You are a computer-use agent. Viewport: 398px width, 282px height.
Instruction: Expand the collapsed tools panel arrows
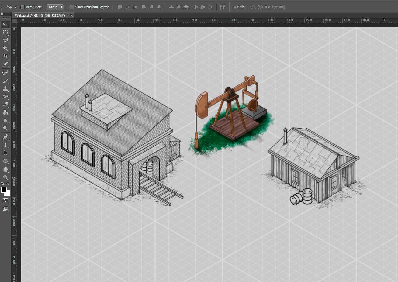click(x=2, y=14)
